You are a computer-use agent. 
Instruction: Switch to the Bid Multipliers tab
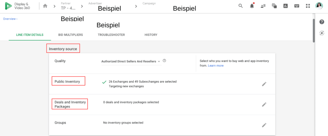tap(70, 35)
